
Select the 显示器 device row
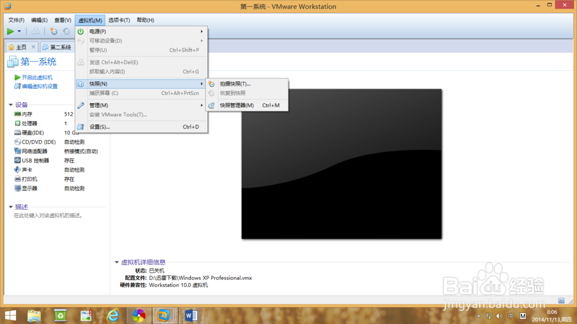coord(49,189)
